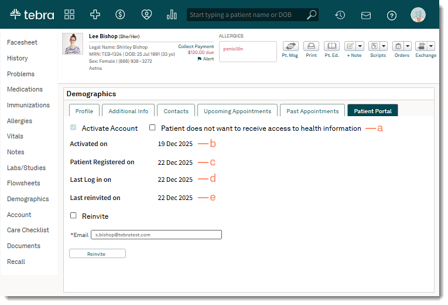Screen dimensions: 448x305
Task: Click the Aetna insurance text
Action: click(95, 68)
